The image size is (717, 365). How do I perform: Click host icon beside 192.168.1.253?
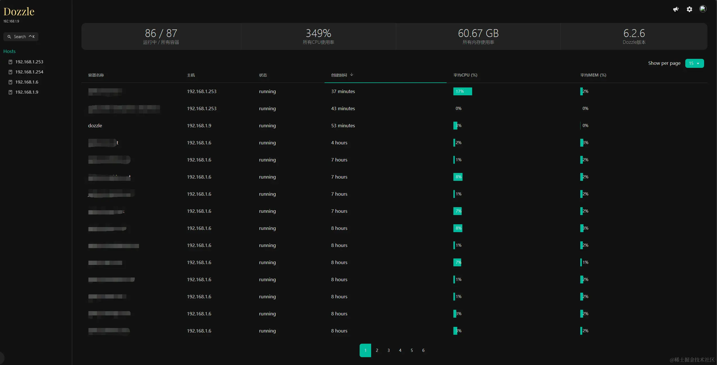[x=10, y=62]
